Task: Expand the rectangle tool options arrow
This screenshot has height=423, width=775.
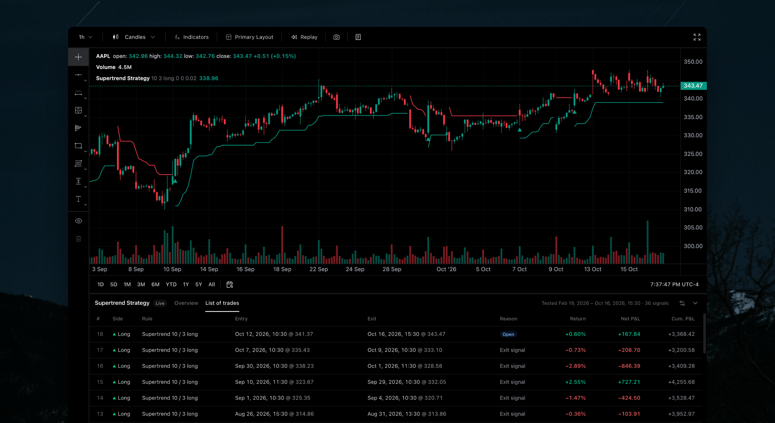Action: pos(85,152)
